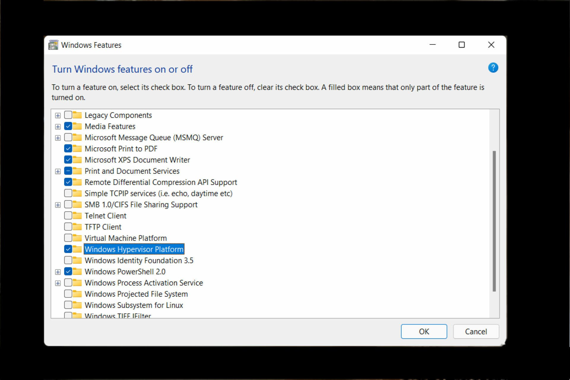This screenshot has height=380, width=570.
Task: Uncheck Windows PowerShell 2.0 checkbox
Action: (68, 271)
